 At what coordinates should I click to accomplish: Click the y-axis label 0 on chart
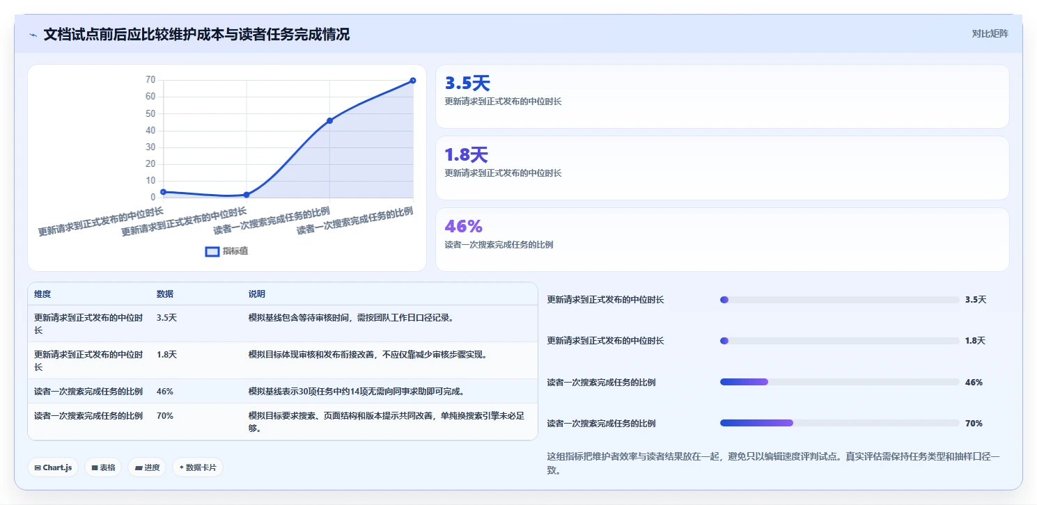[x=153, y=197]
